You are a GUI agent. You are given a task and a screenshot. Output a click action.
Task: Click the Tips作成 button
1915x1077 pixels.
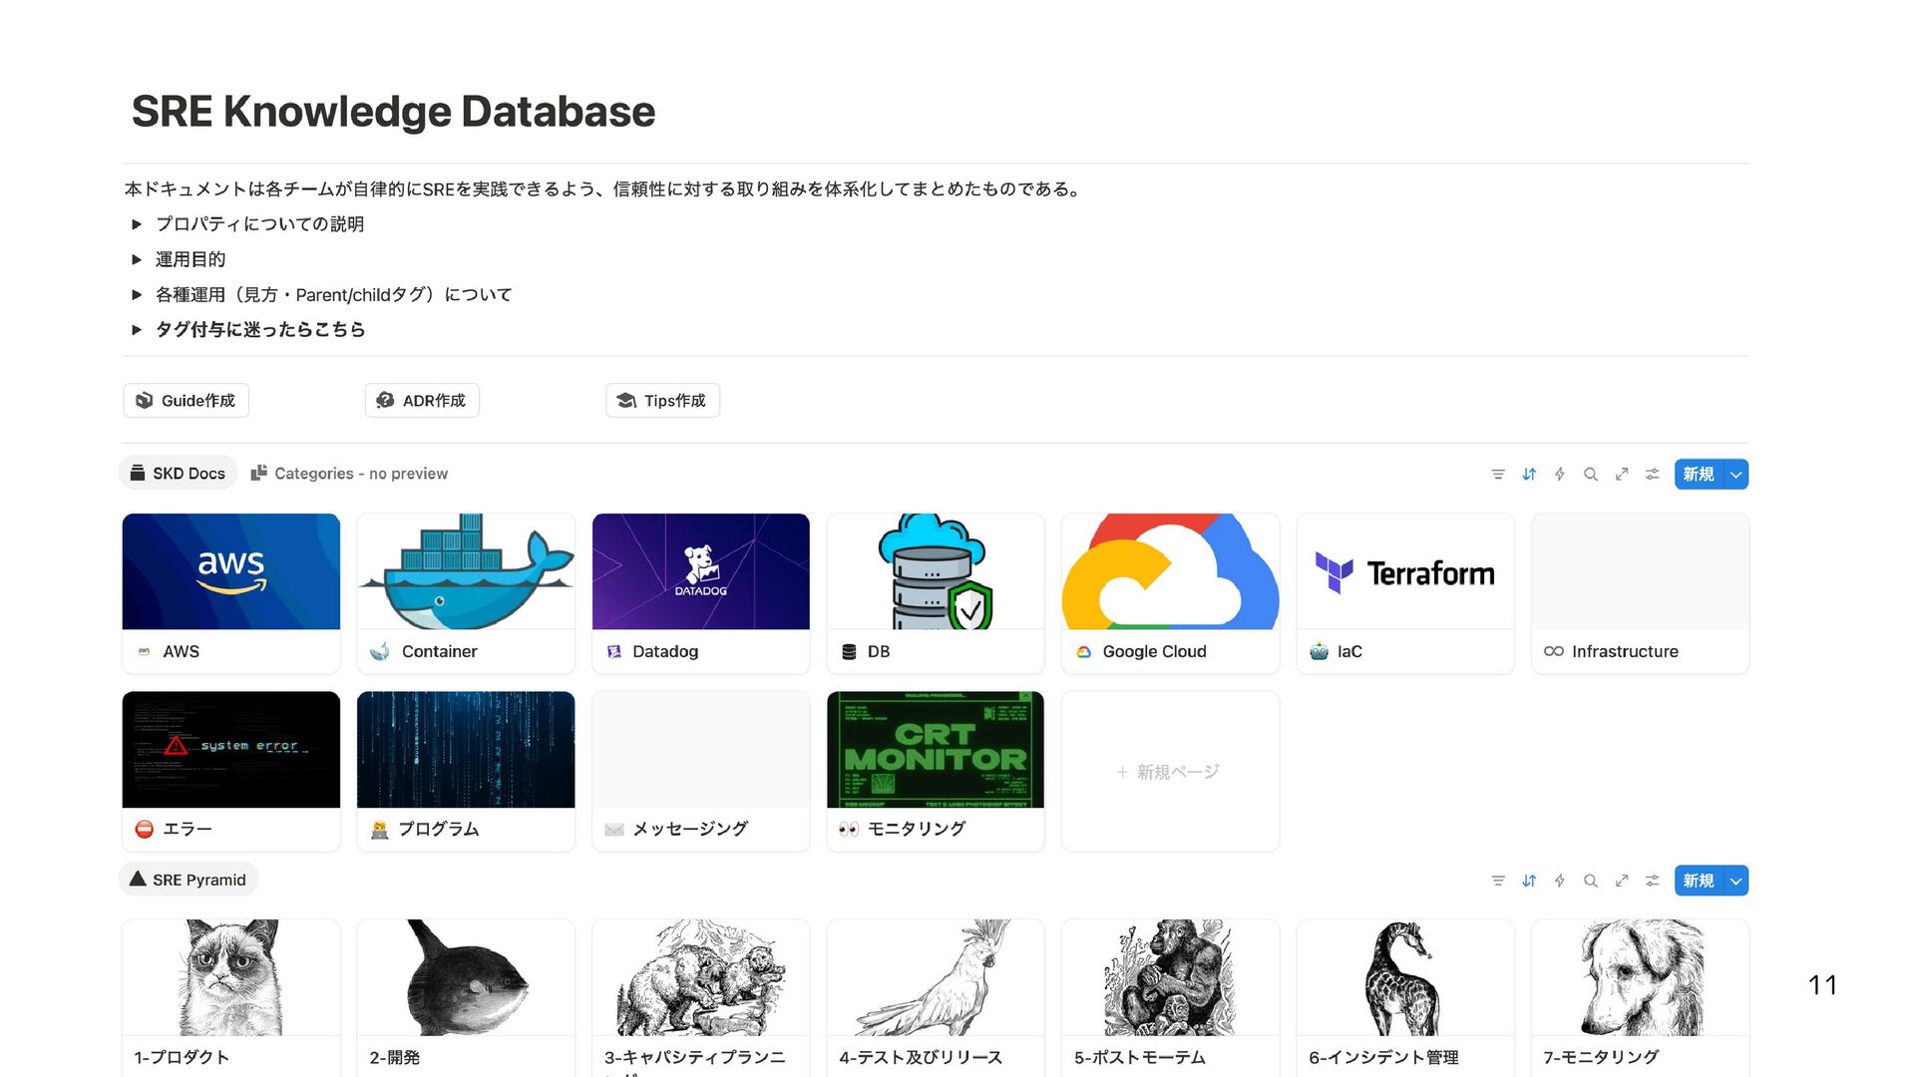click(x=662, y=400)
